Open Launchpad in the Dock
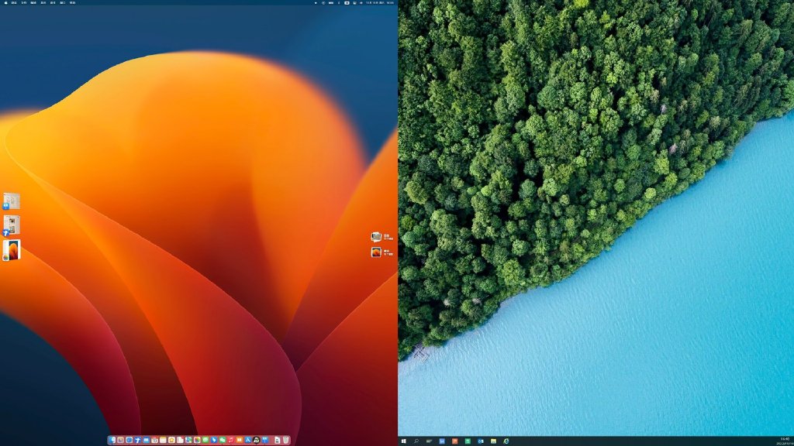 (x=120, y=440)
